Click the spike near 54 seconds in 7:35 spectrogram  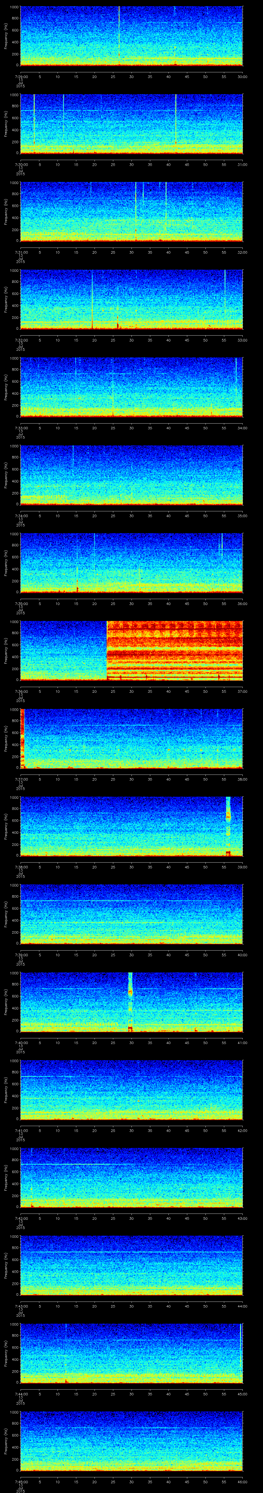[221, 546]
